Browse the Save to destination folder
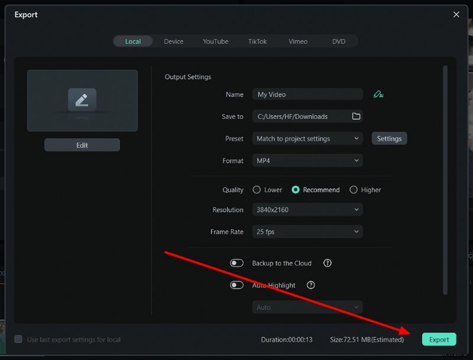The width and height of the screenshot is (473, 360). (356, 116)
